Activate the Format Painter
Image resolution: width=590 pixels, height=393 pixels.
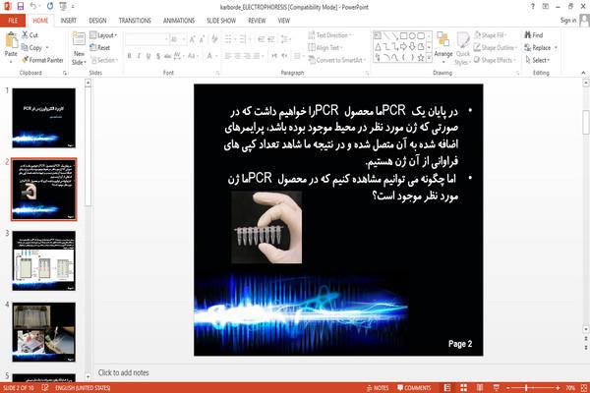coord(42,60)
